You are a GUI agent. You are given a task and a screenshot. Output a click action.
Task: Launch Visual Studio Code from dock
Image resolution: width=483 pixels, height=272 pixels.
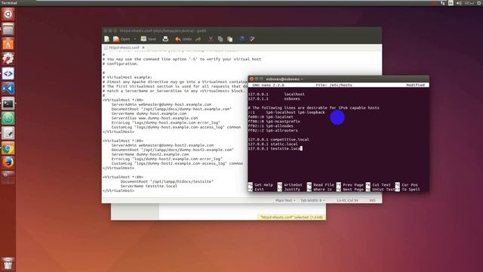coord(8,88)
